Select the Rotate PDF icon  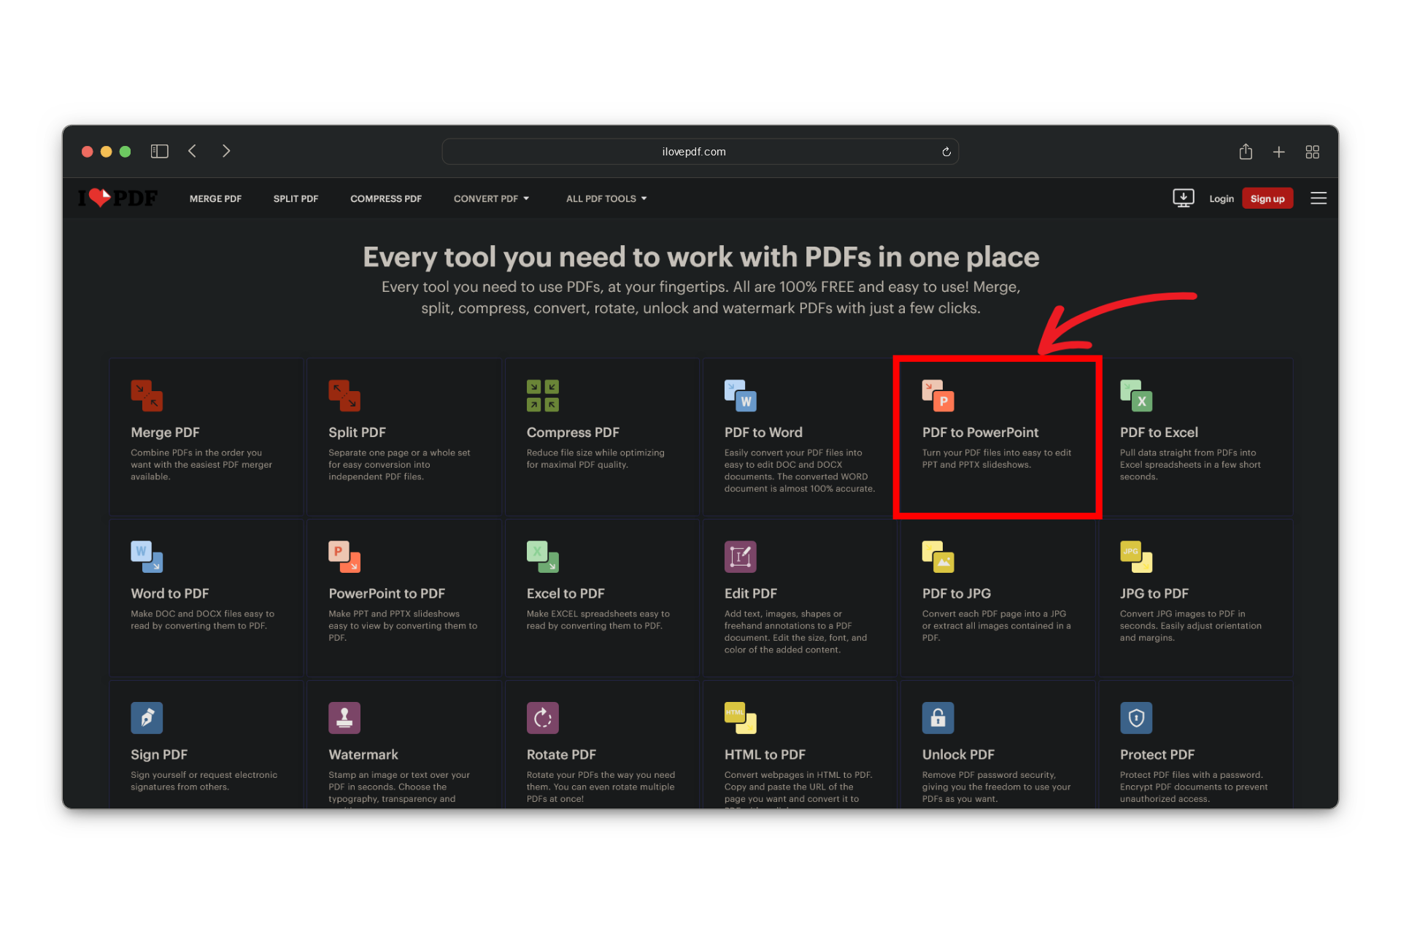(x=542, y=718)
